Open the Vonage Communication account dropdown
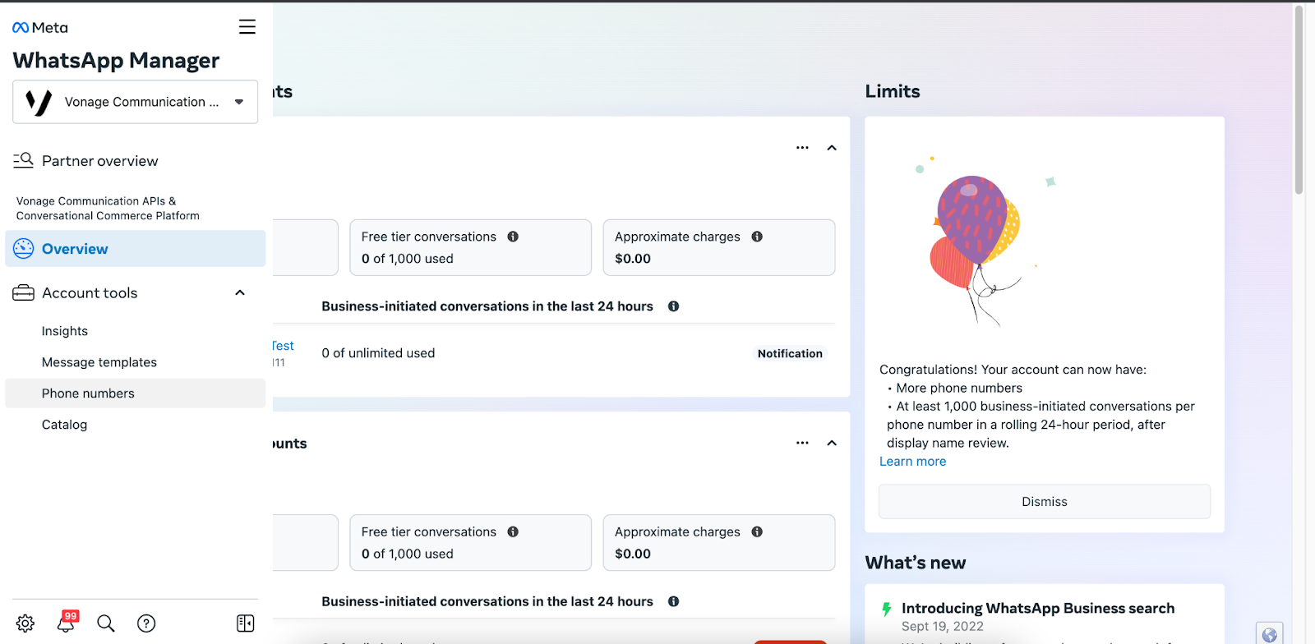The width and height of the screenshot is (1315, 644). coord(136,102)
